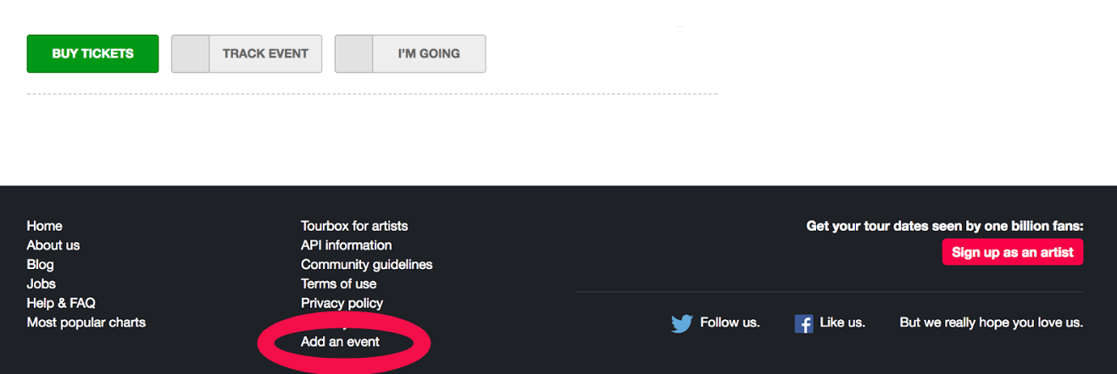Screen dimensions: 1117x374
Task: Open Help & FAQ link
Action: 61,303
